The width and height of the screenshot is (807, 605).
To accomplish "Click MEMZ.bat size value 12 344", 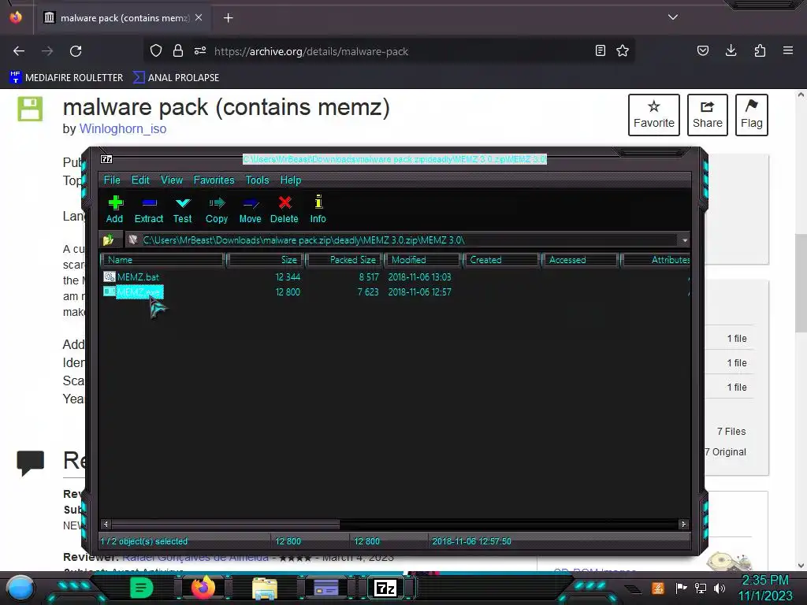I will (x=288, y=277).
